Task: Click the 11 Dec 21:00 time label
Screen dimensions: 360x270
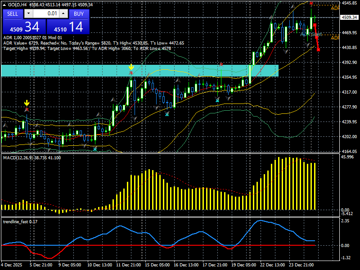Action: (129, 265)
